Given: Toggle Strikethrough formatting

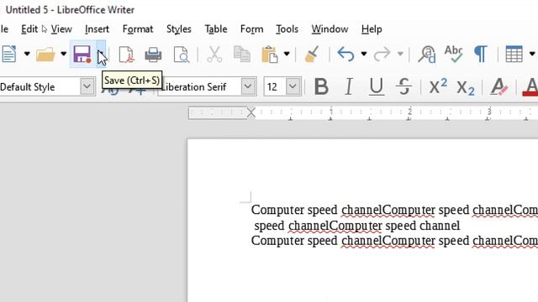Looking at the screenshot, I should pyautogui.click(x=403, y=86).
